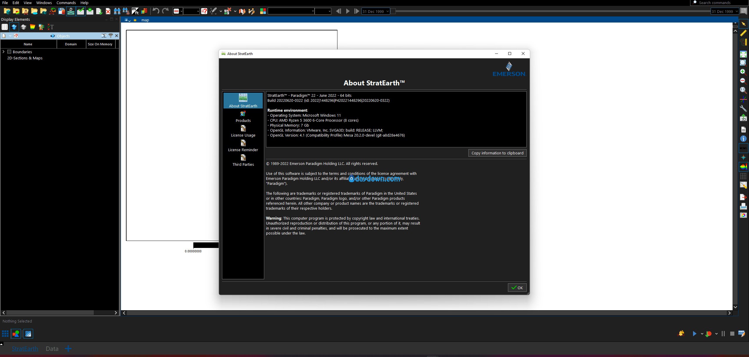Click the zoom out red minus magnifier
The width and height of the screenshot is (749, 357).
743,81
